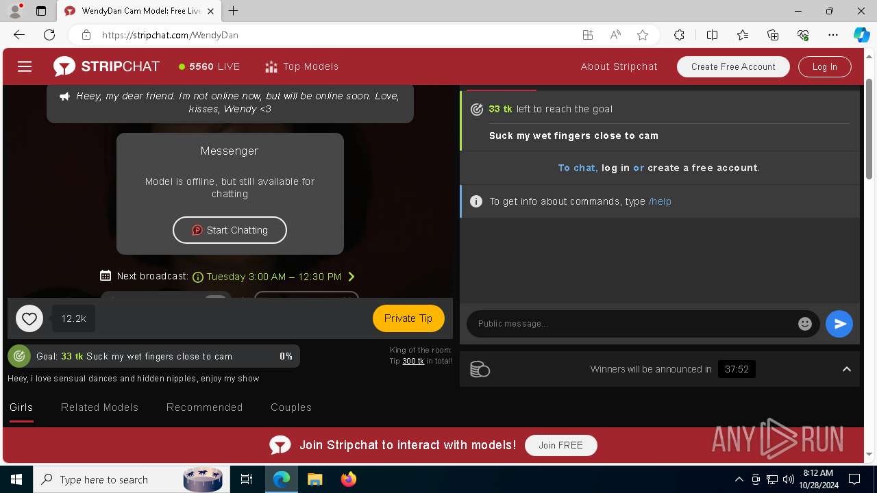Click Create Free Account button

click(x=733, y=66)
